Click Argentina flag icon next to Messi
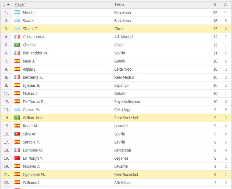This screenshot has height=189, width=232. point(17,13)
